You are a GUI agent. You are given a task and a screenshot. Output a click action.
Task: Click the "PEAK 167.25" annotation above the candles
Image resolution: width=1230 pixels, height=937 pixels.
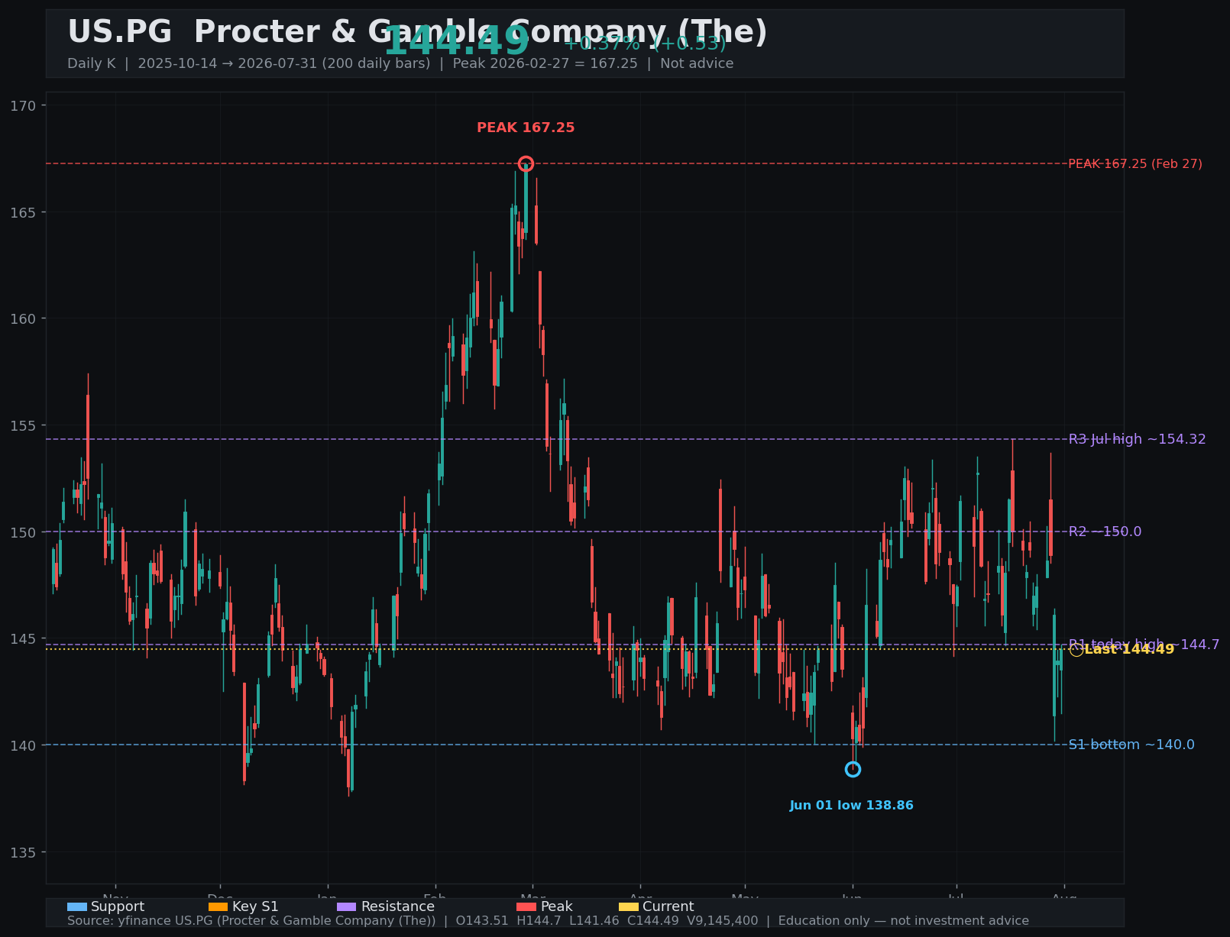[x=526, y=128]
